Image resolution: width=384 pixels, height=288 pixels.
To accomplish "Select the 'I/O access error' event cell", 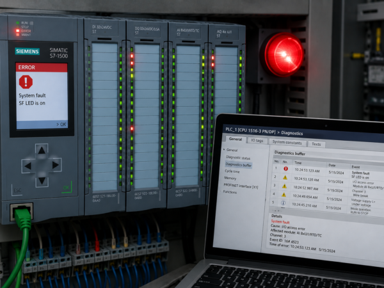I will 363,182.
